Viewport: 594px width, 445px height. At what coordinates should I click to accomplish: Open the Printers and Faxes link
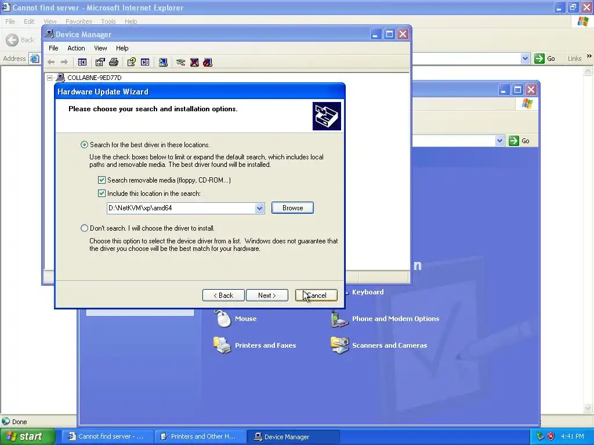265,345
